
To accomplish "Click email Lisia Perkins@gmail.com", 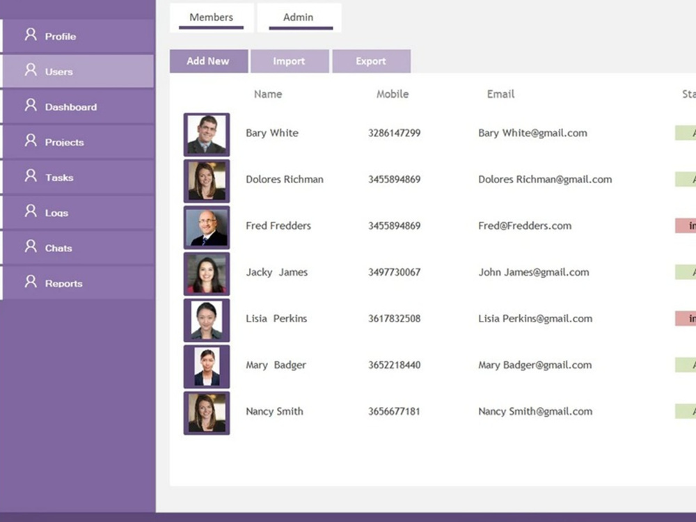I will [x=535, y=319].
